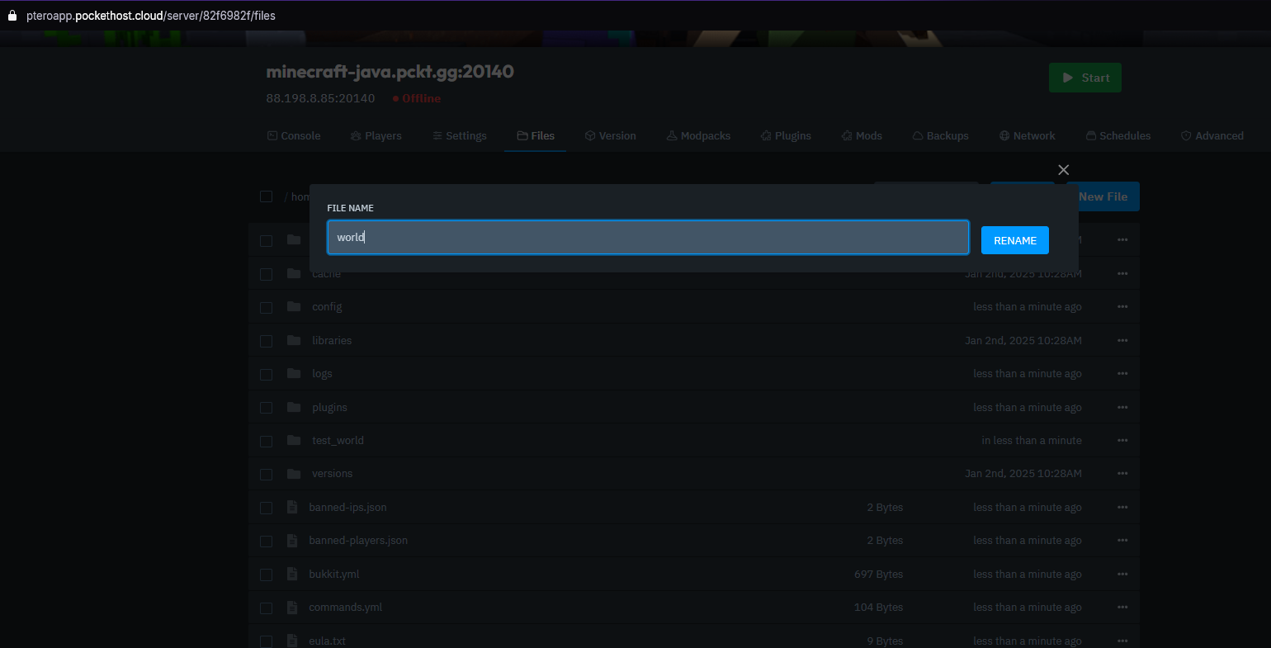
Task: Open the versions three-dot menu
Action: point(1122,474)
